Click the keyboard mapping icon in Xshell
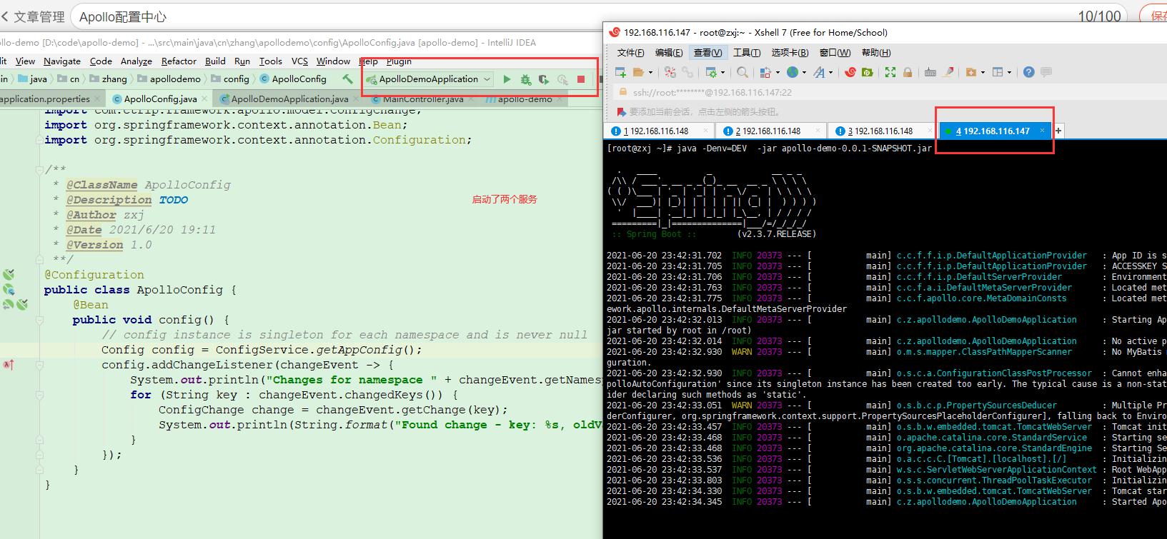The width and height of the screenshot is (1167, 539). pyautogui.click(x=930, y=72)
